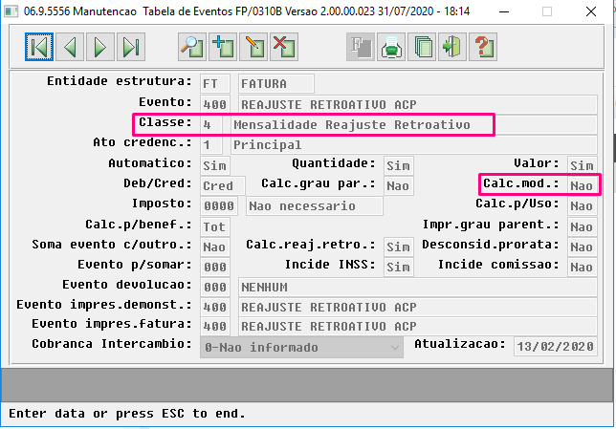Image resolution: width=616 pixels, height=429 pixels.
Task: Click Nao necessario tax description field
Action: [x=315, y=206]
